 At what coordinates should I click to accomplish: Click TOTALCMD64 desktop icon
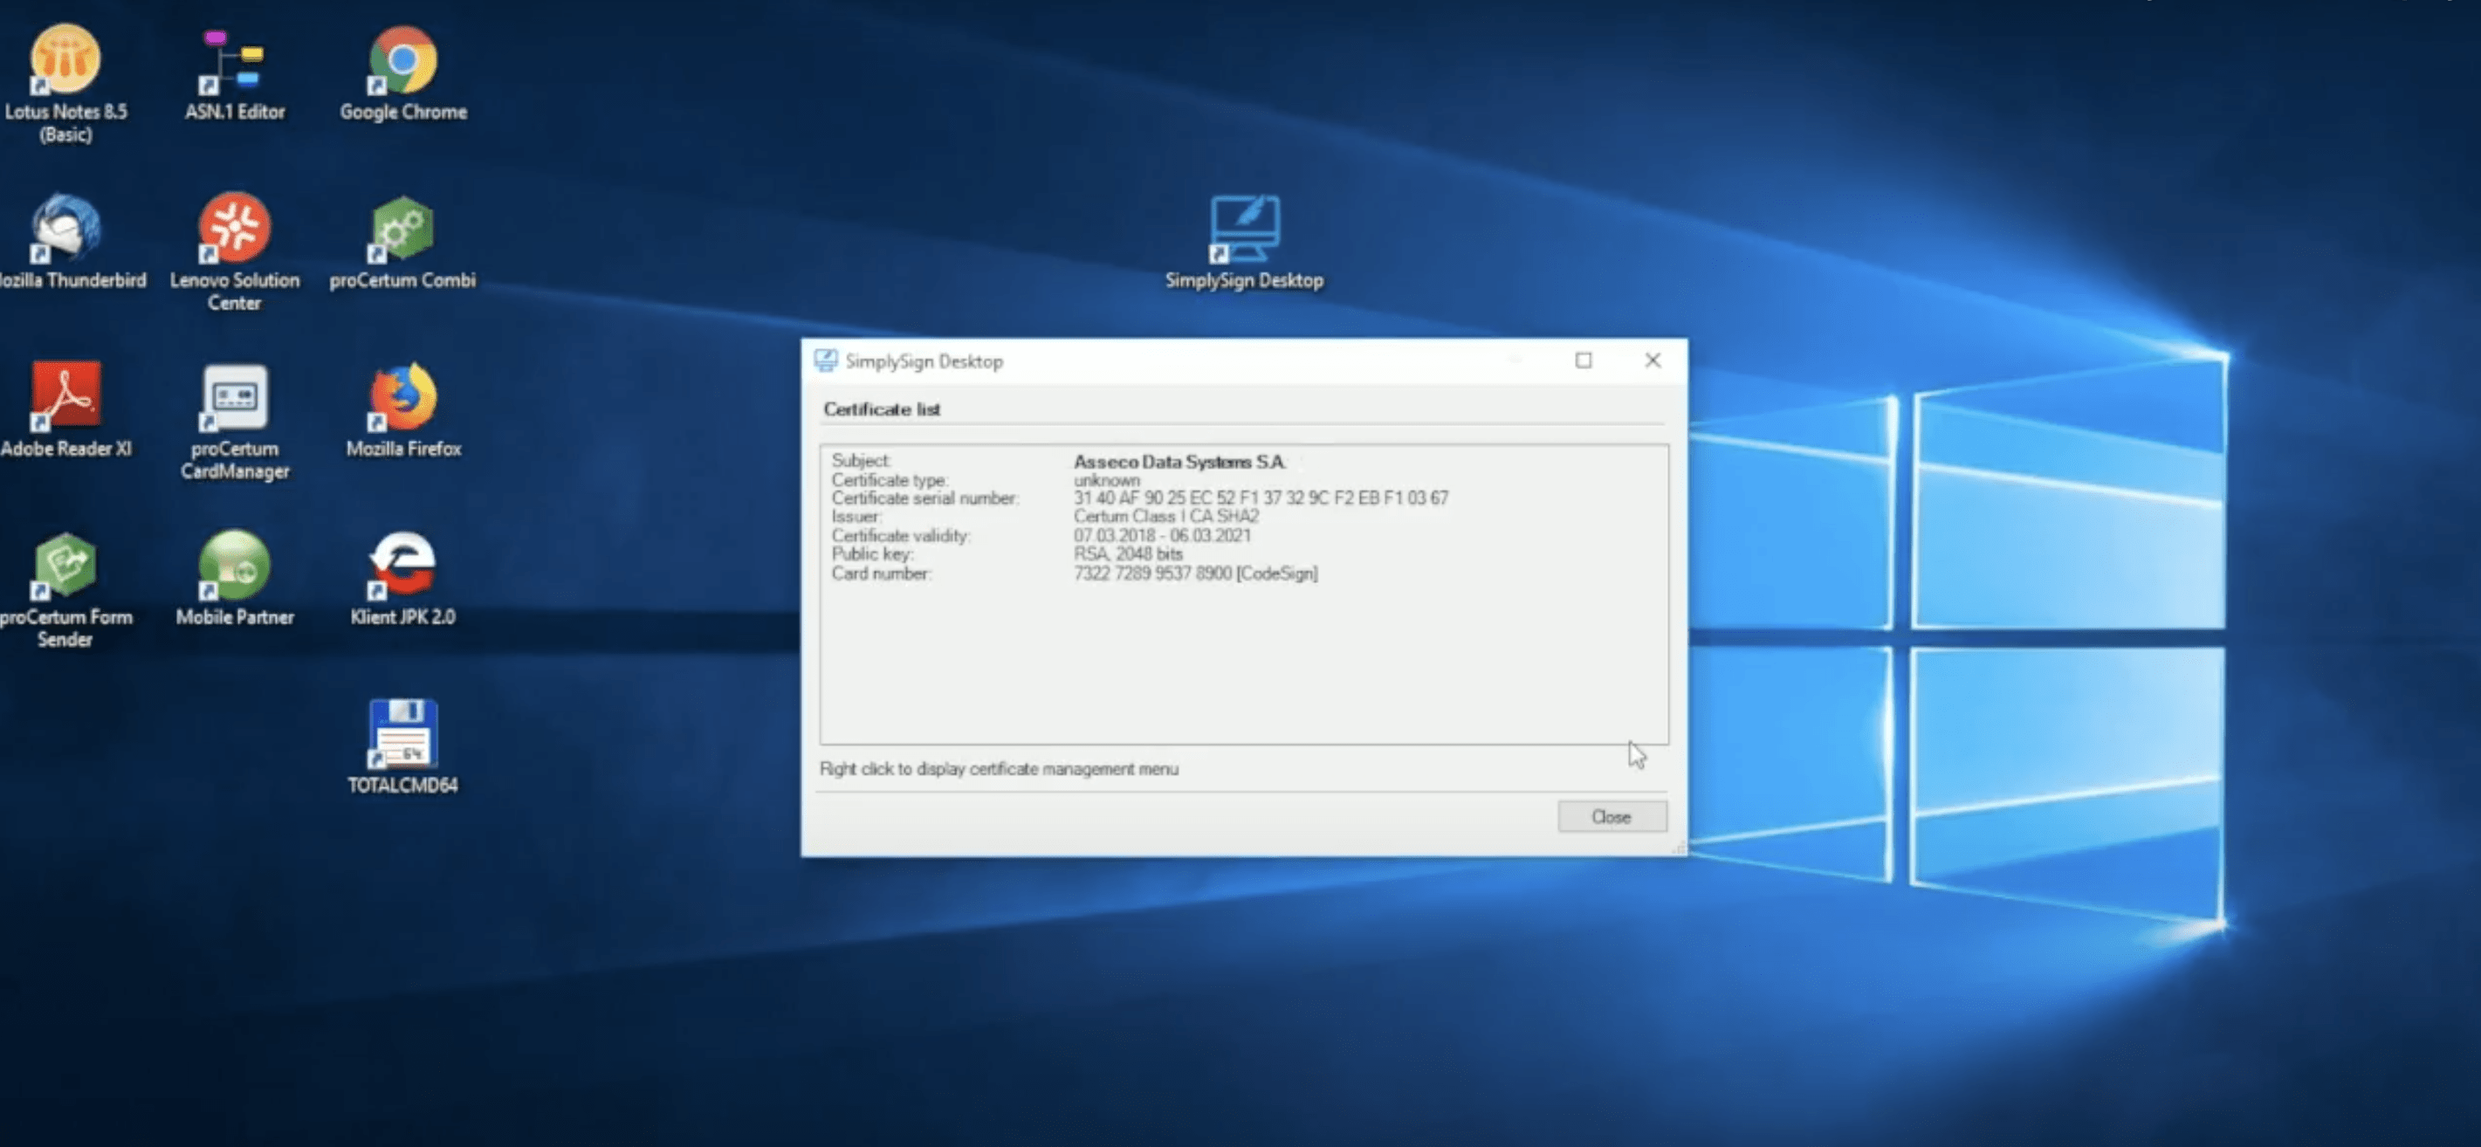tap(402, 747)
